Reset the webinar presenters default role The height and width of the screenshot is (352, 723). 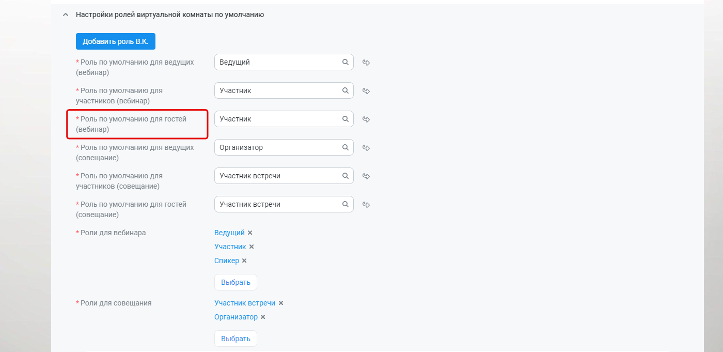pos(366,63)
